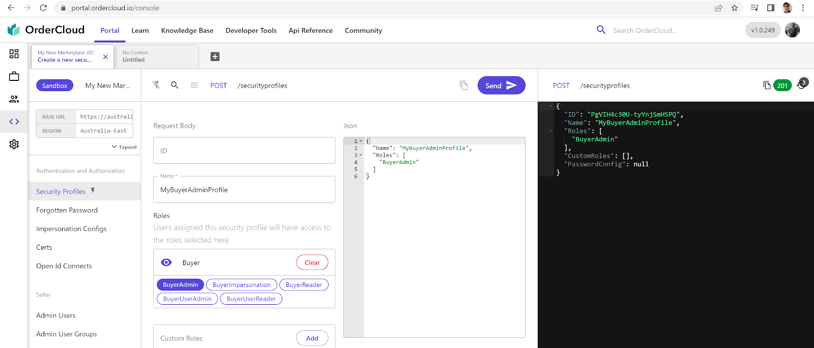Viewport: 814px width, 348px height.
Task: Add a new console tab with plus icon
Action: 215,56
